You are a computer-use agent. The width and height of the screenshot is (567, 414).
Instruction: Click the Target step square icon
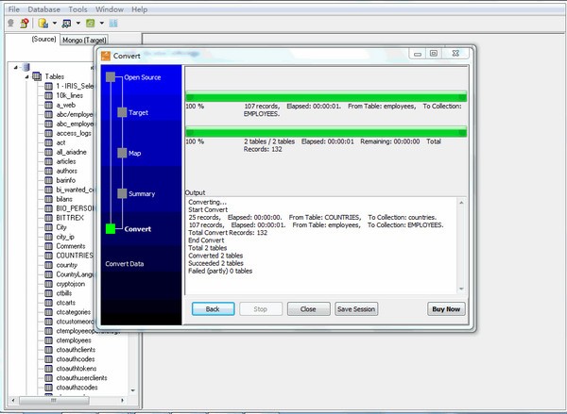point(122,112)
